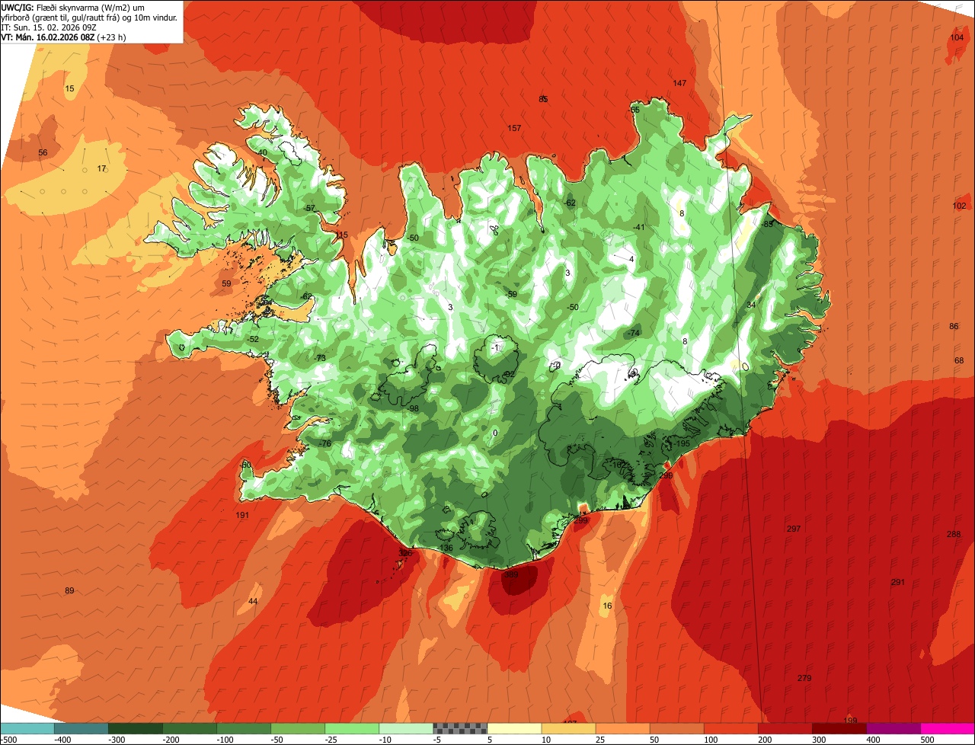This screenshot has width=975, height=745.
Task: Click the map value '291' in the southeast sea
Action: (898, 583)
